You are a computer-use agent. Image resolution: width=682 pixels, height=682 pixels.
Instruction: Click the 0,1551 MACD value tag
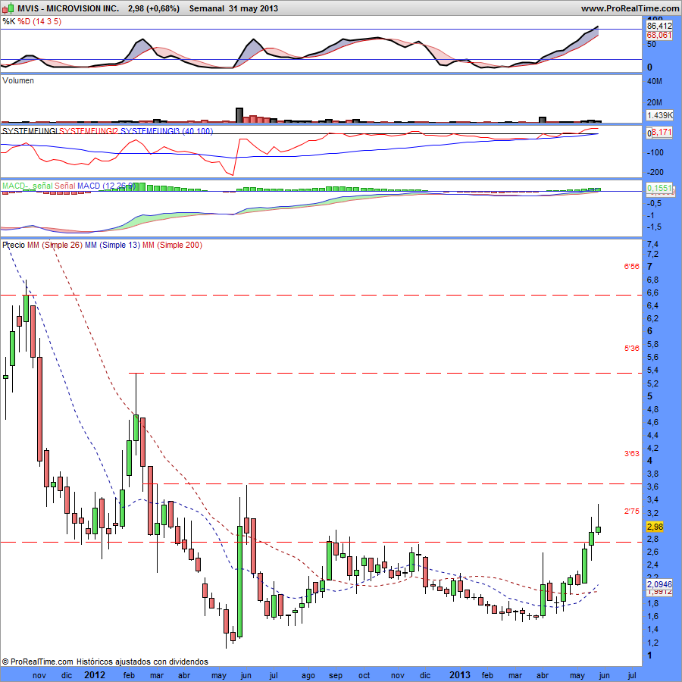tap(659, 186)
